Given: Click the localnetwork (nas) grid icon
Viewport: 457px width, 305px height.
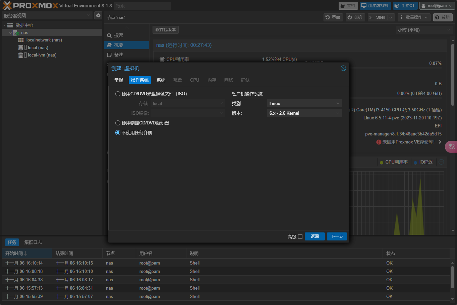Looking at the screenshot, I should [x=21, y=40].
